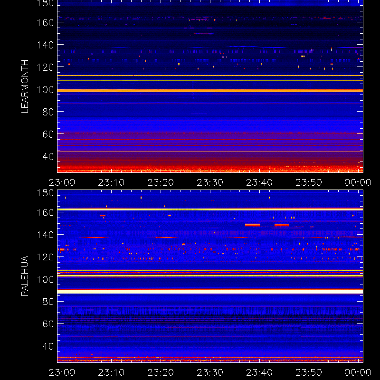Select the 60 label on the Learmonth axis
The image size is (380, 380).
click(48, 134)
